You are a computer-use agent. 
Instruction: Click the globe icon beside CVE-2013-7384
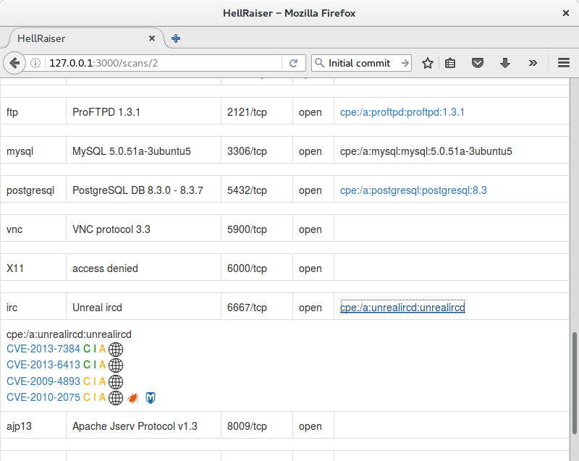[116, 349]
